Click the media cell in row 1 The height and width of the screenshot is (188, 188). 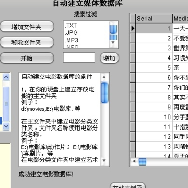(x=180, y=28)
